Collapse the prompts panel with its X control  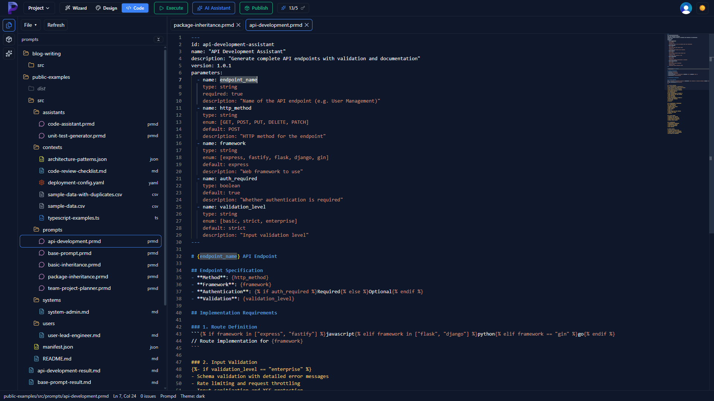(158, 39)
